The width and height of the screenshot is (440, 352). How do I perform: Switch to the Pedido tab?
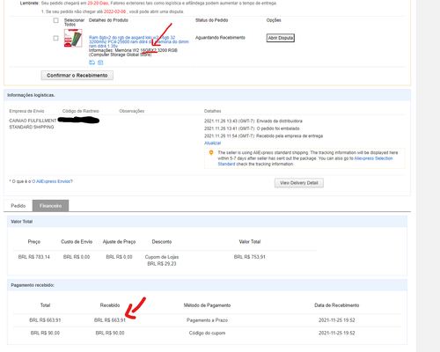click(18, 206)
